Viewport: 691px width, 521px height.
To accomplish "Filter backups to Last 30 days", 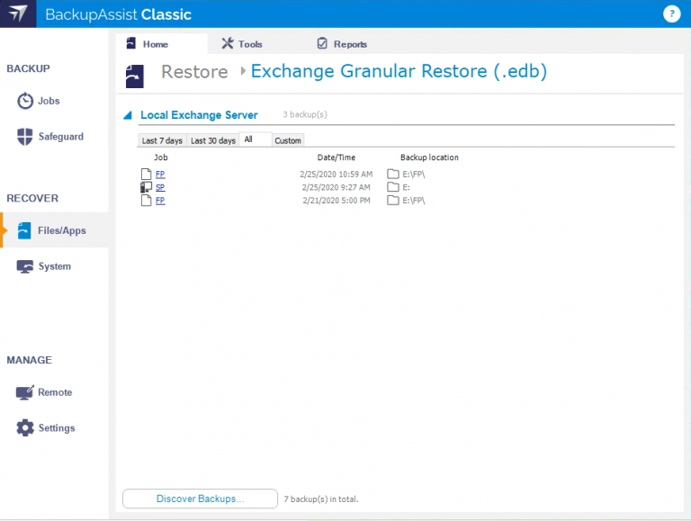I will pyautogui.click(x=213, y=140).
